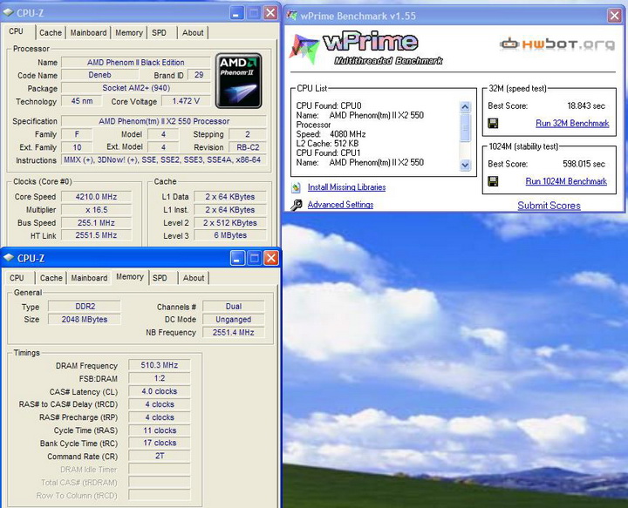Close the wPrime Benchmark window
Screen dimensions: 628x508
click(614, 16)
